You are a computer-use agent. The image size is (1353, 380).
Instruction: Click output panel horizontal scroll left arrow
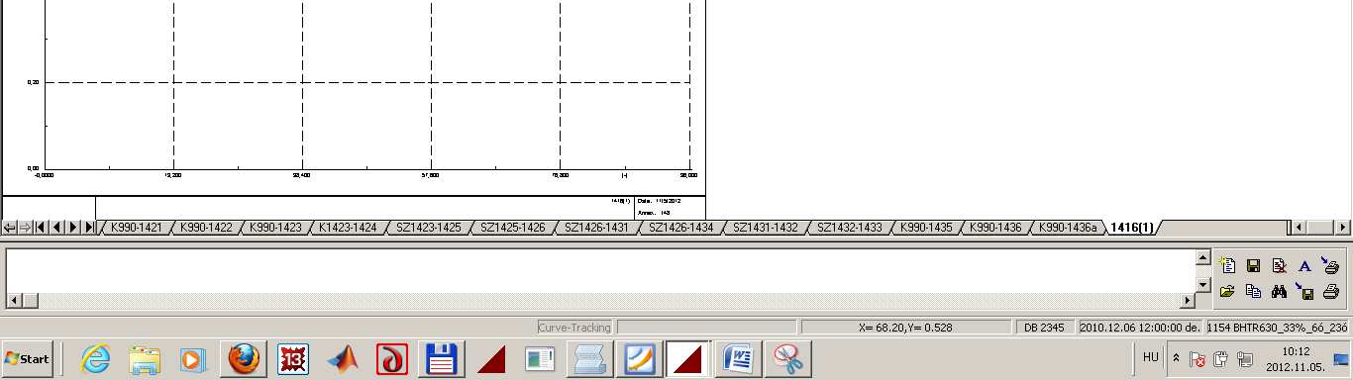[13, 301]
